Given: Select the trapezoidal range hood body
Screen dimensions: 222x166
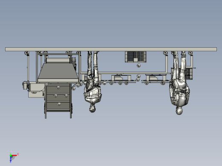Looking at the screenshot, I should click(x=58, y=73).
